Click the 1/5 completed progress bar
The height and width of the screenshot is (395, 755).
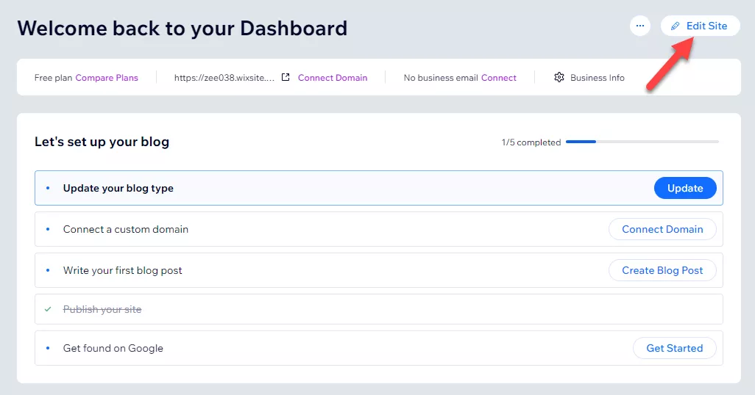[x=642, y=142]
